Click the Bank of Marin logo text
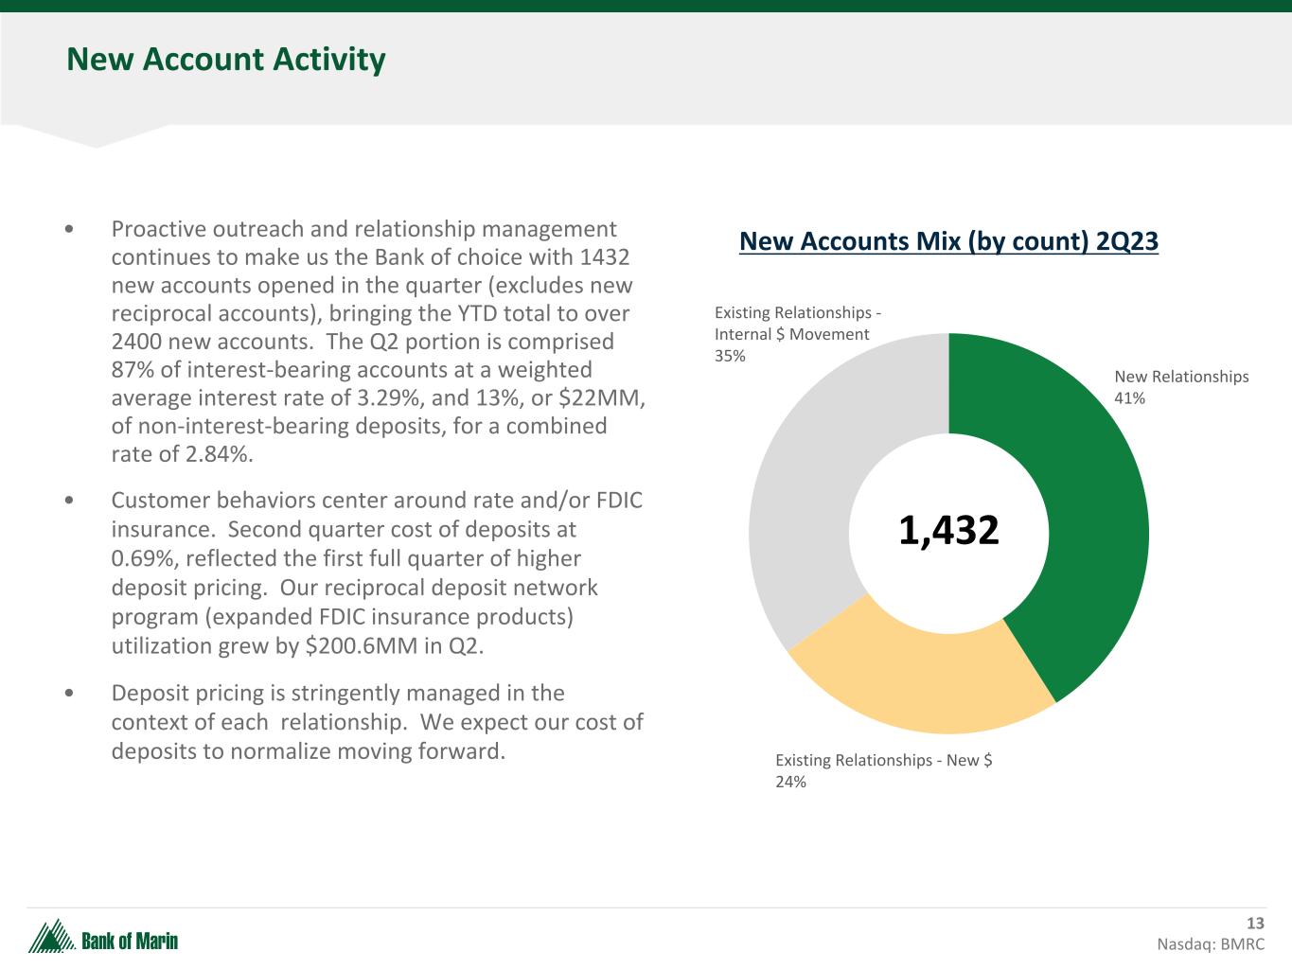This screenshot has height=969, width=1292. pyautogui.click(x=130, y=942)
